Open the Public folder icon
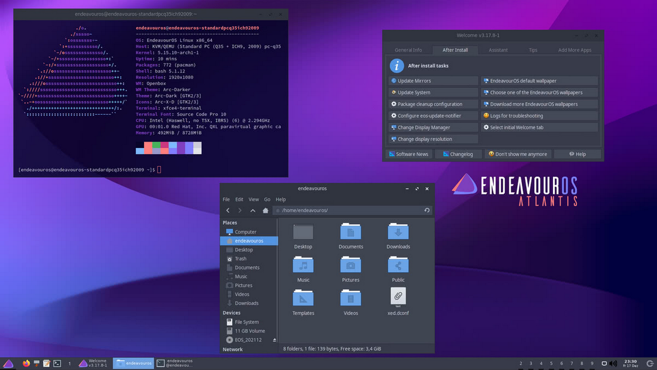Screen dimensions: 657x370 [398, 265]
